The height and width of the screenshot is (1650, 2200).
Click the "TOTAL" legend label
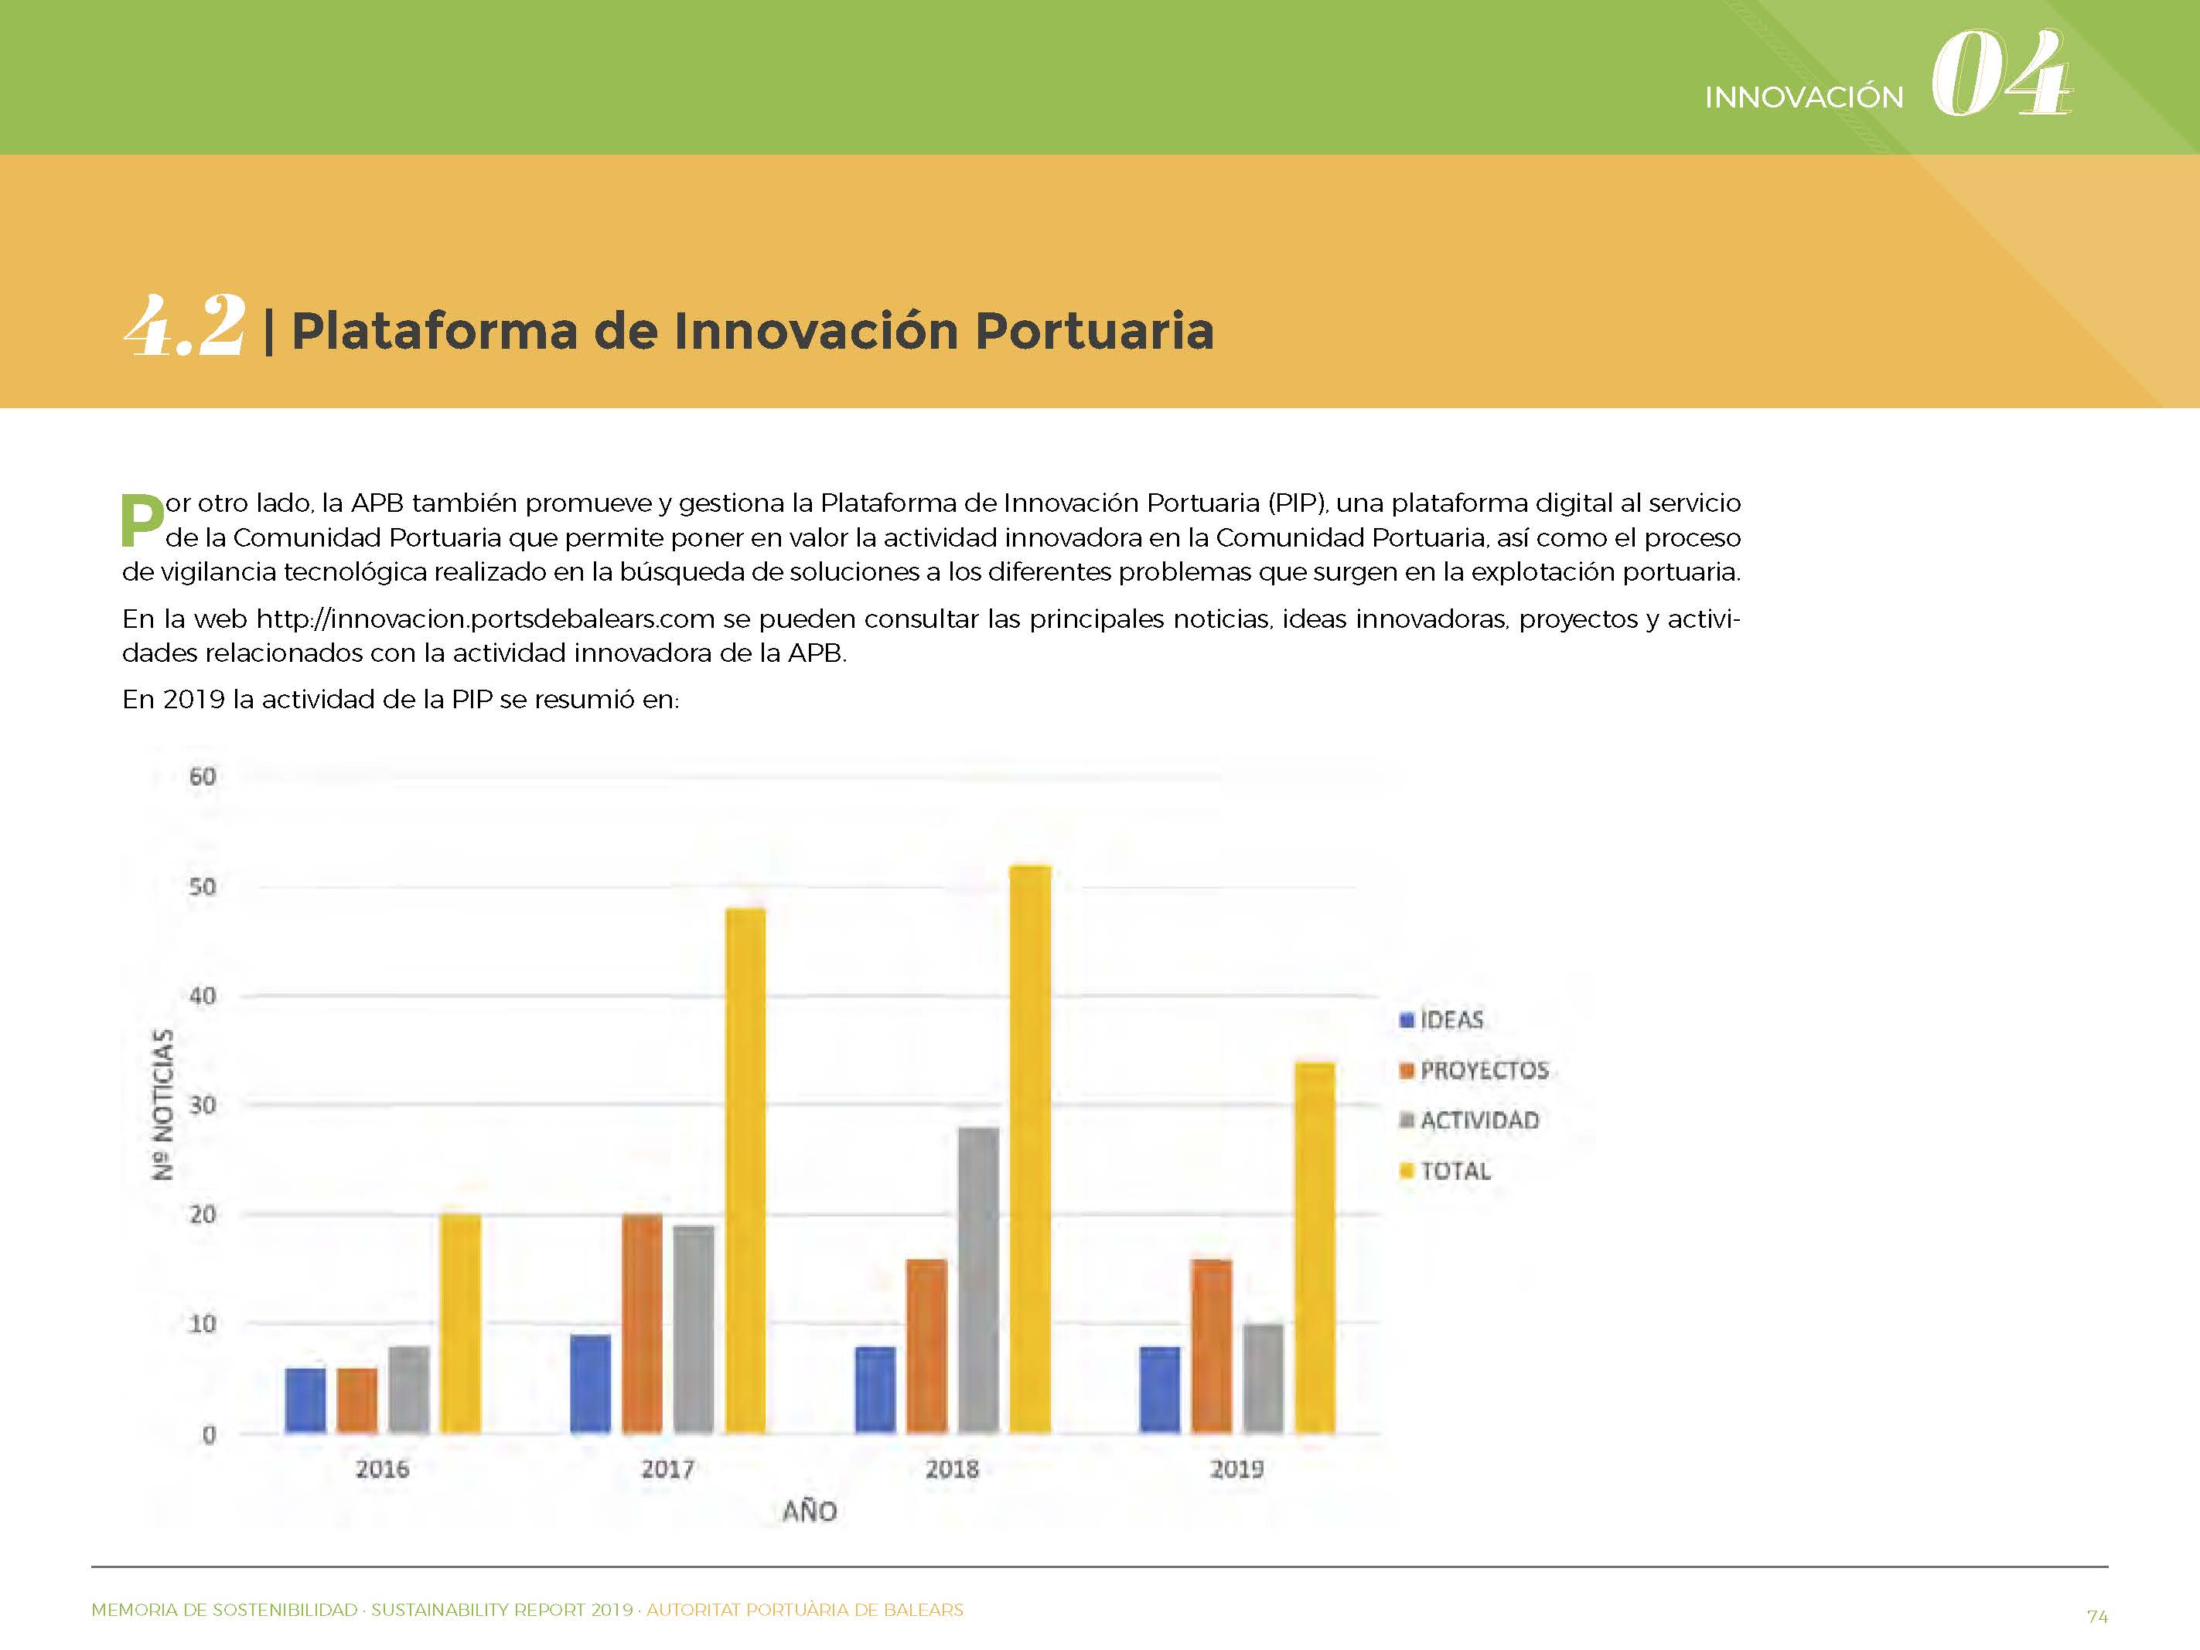pyautogui.click(x=1456, y=1171)
